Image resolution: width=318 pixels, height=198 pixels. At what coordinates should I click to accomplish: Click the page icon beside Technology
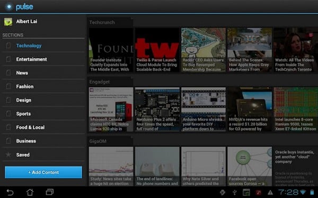8,45
